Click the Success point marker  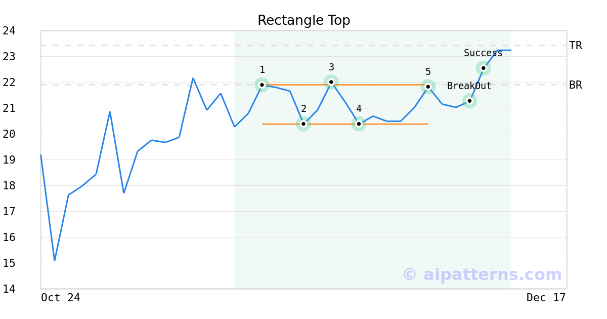tap(483, 68)
